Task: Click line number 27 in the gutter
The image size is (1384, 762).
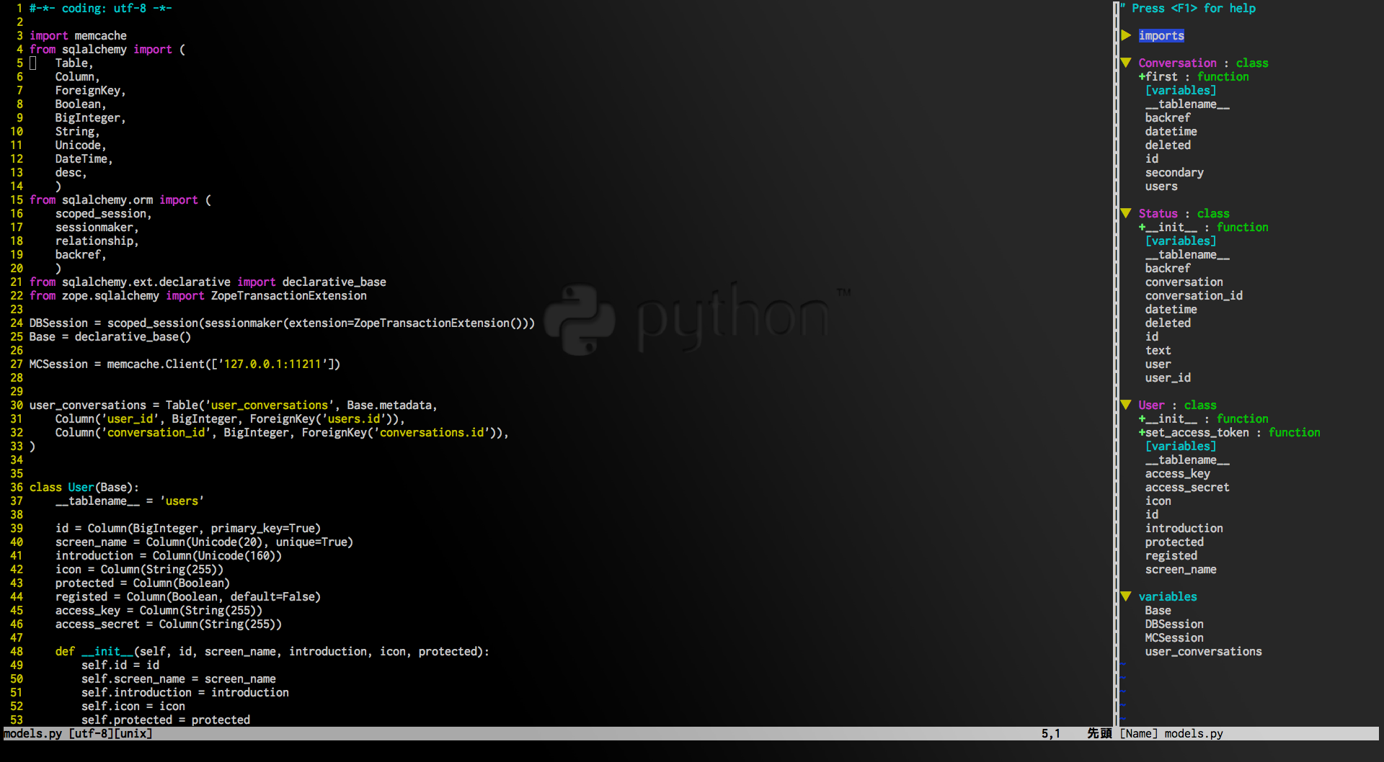Action: (16, 364)
